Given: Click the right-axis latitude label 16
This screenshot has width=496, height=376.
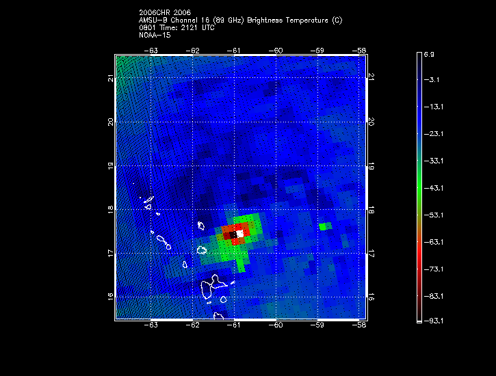Looking at the screenshot, I should point(371,297).
